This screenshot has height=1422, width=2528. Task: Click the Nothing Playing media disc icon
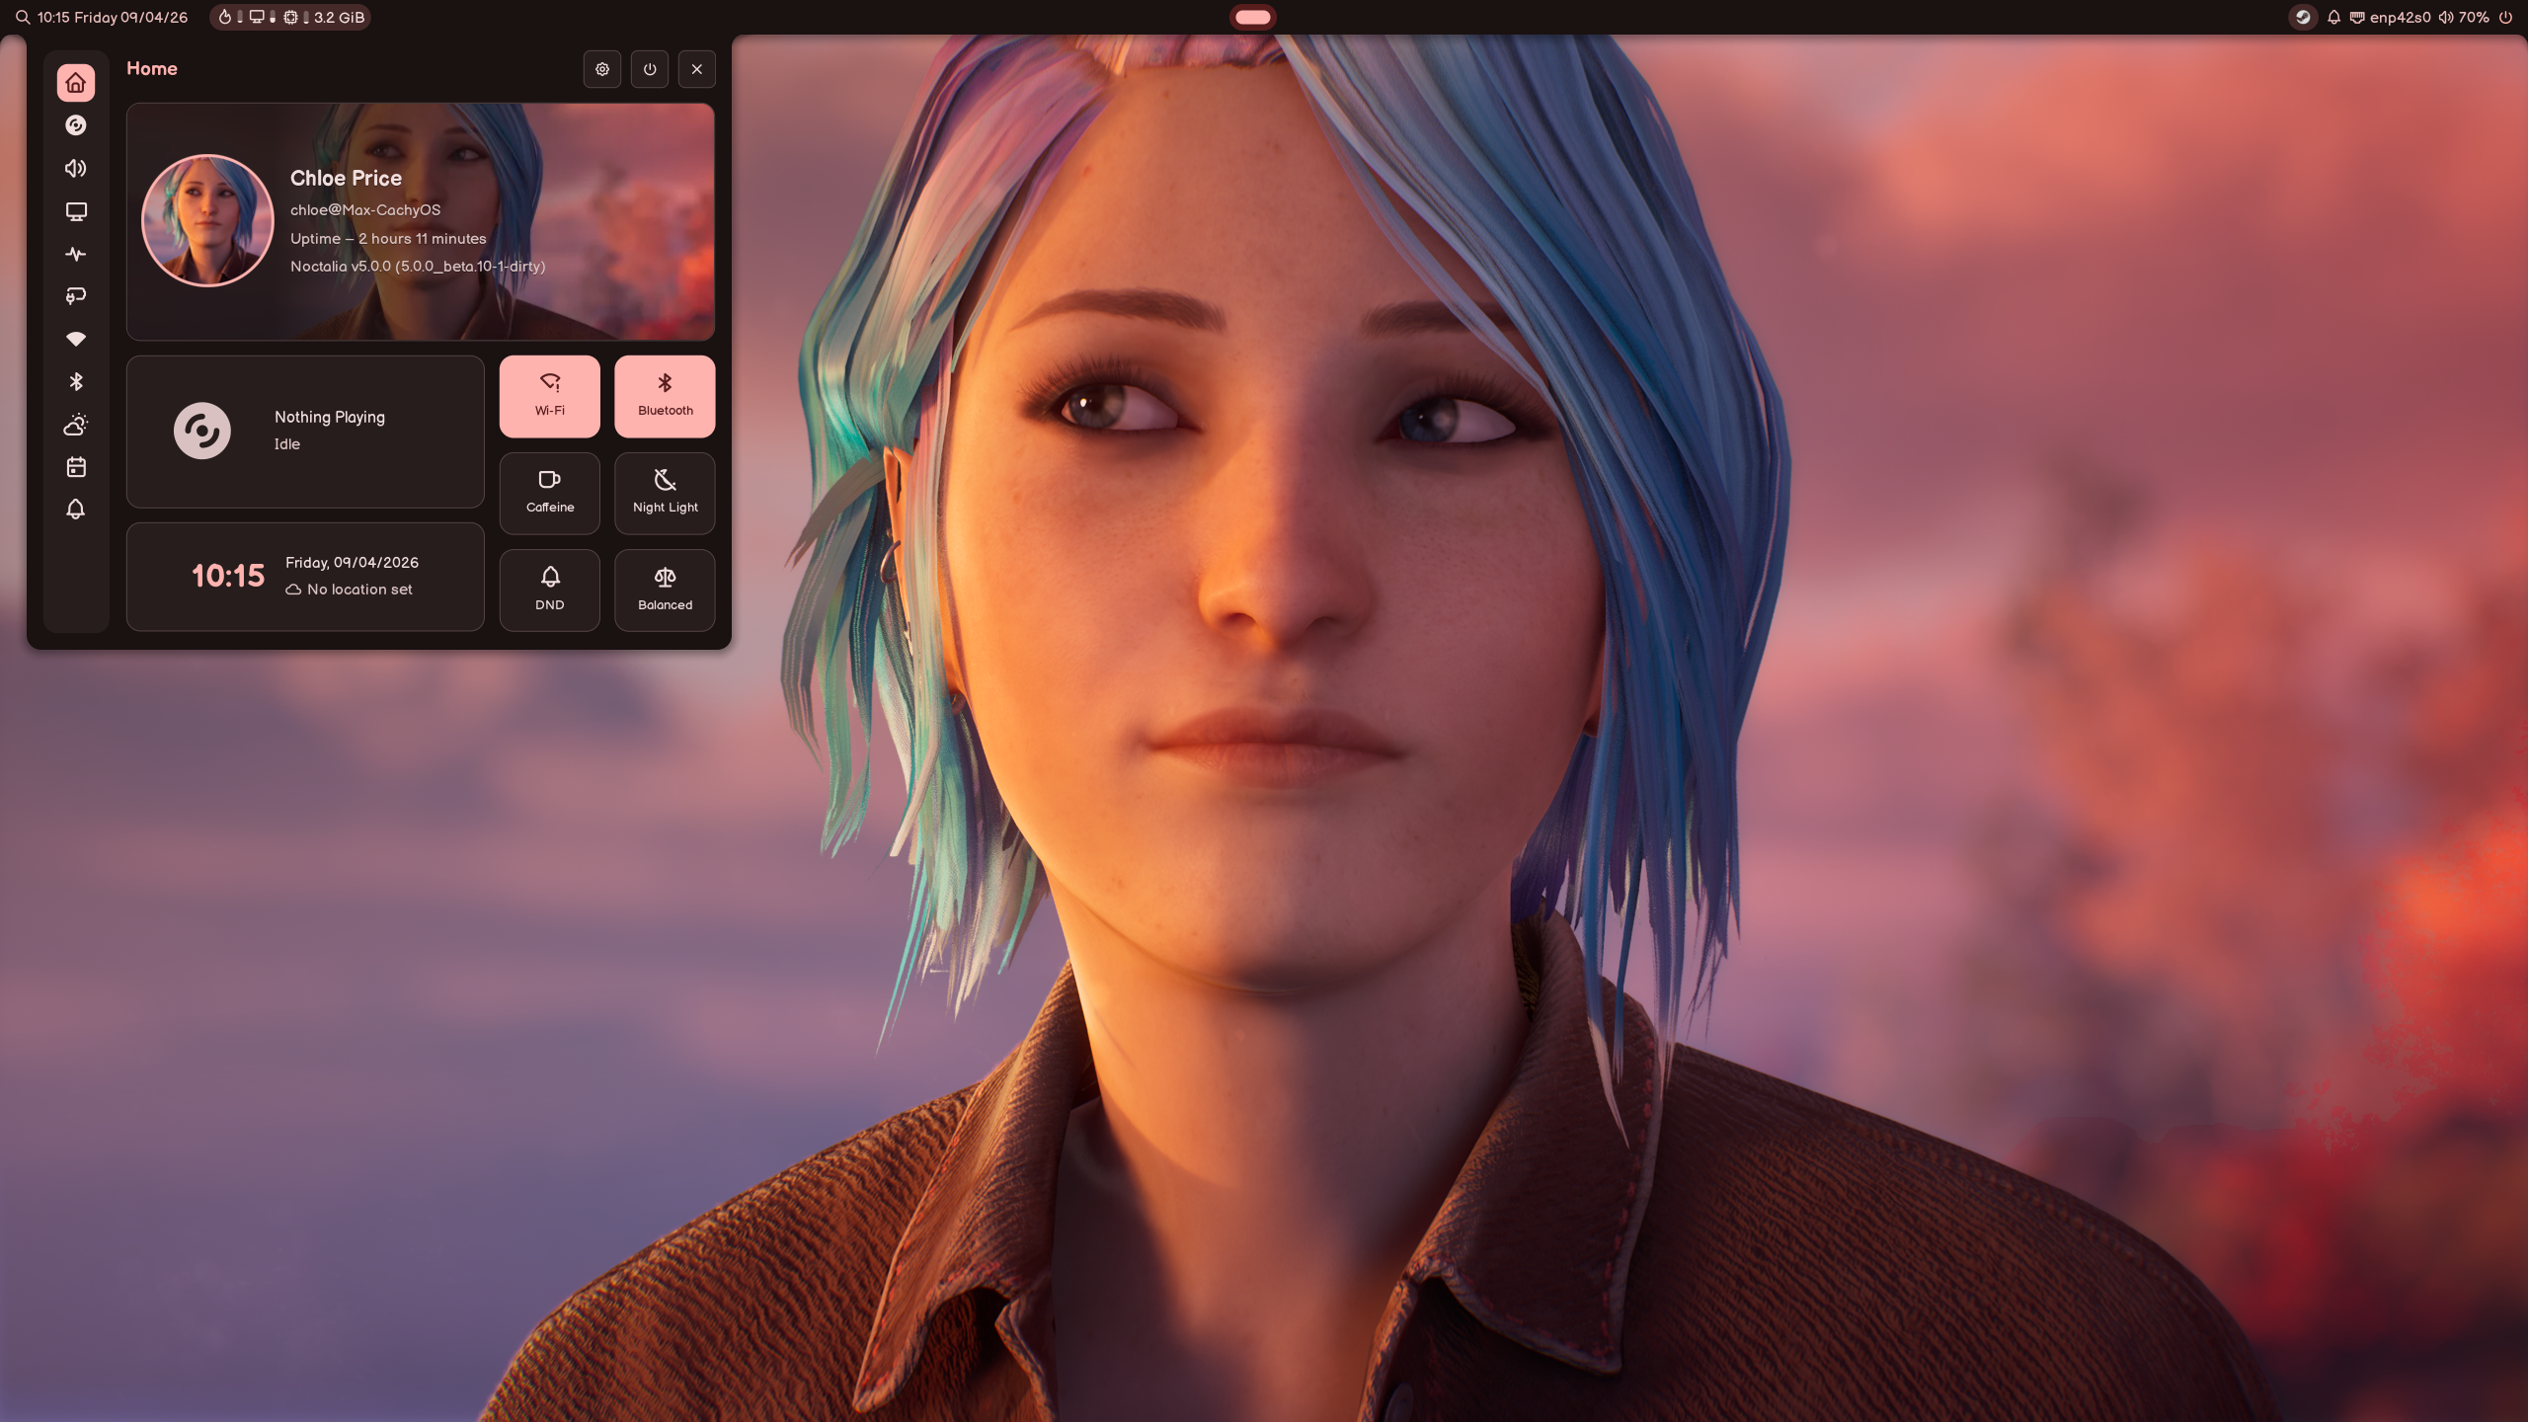pyautogui.click(x=202, y=431)
